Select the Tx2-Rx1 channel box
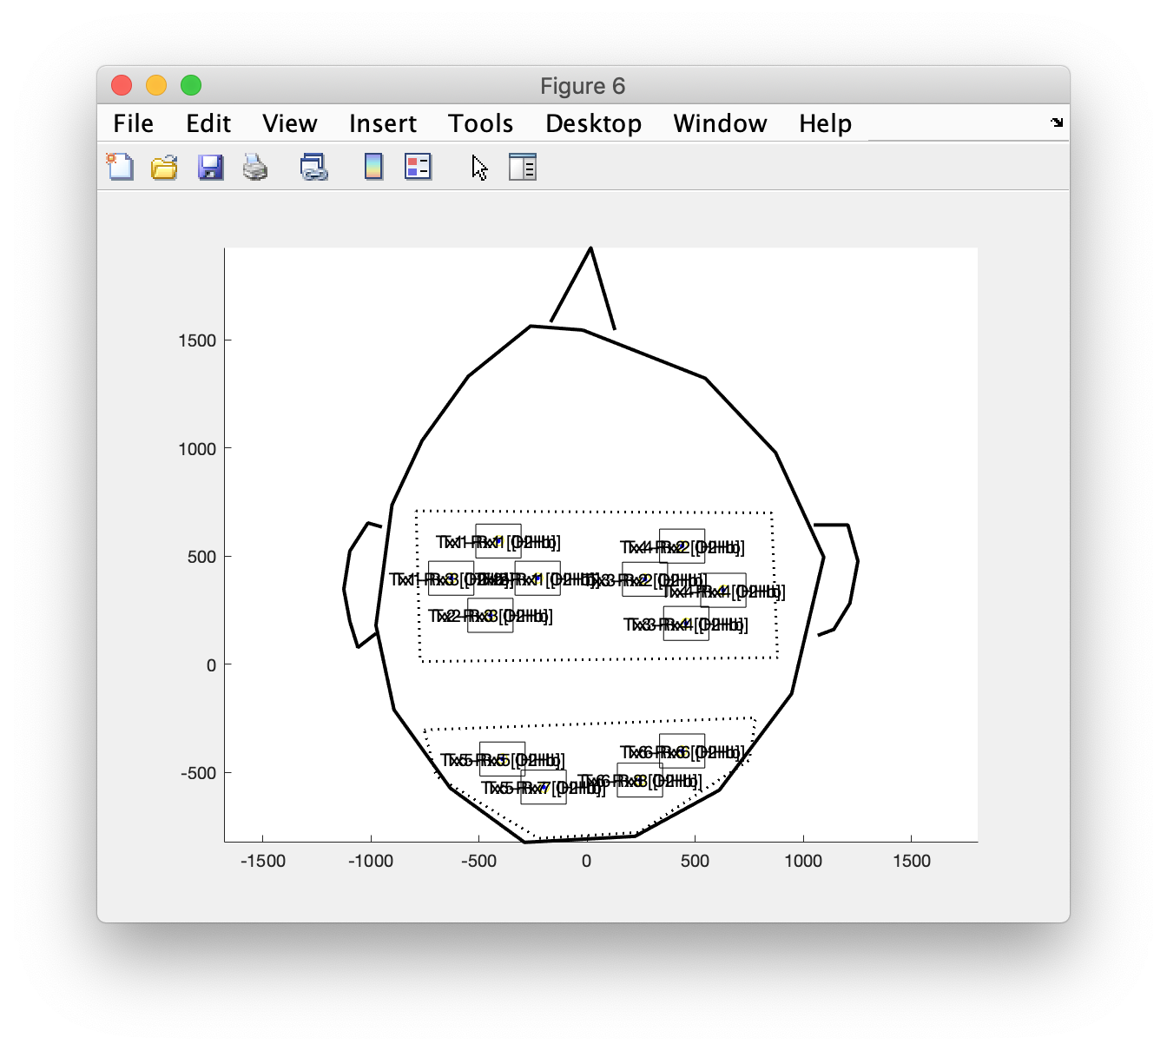 [537, 578]
